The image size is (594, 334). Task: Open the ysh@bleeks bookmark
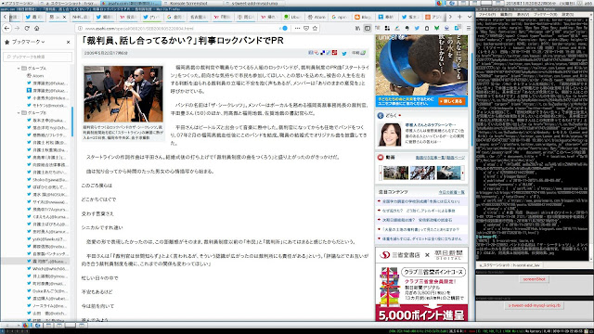(x=47, y=239)
